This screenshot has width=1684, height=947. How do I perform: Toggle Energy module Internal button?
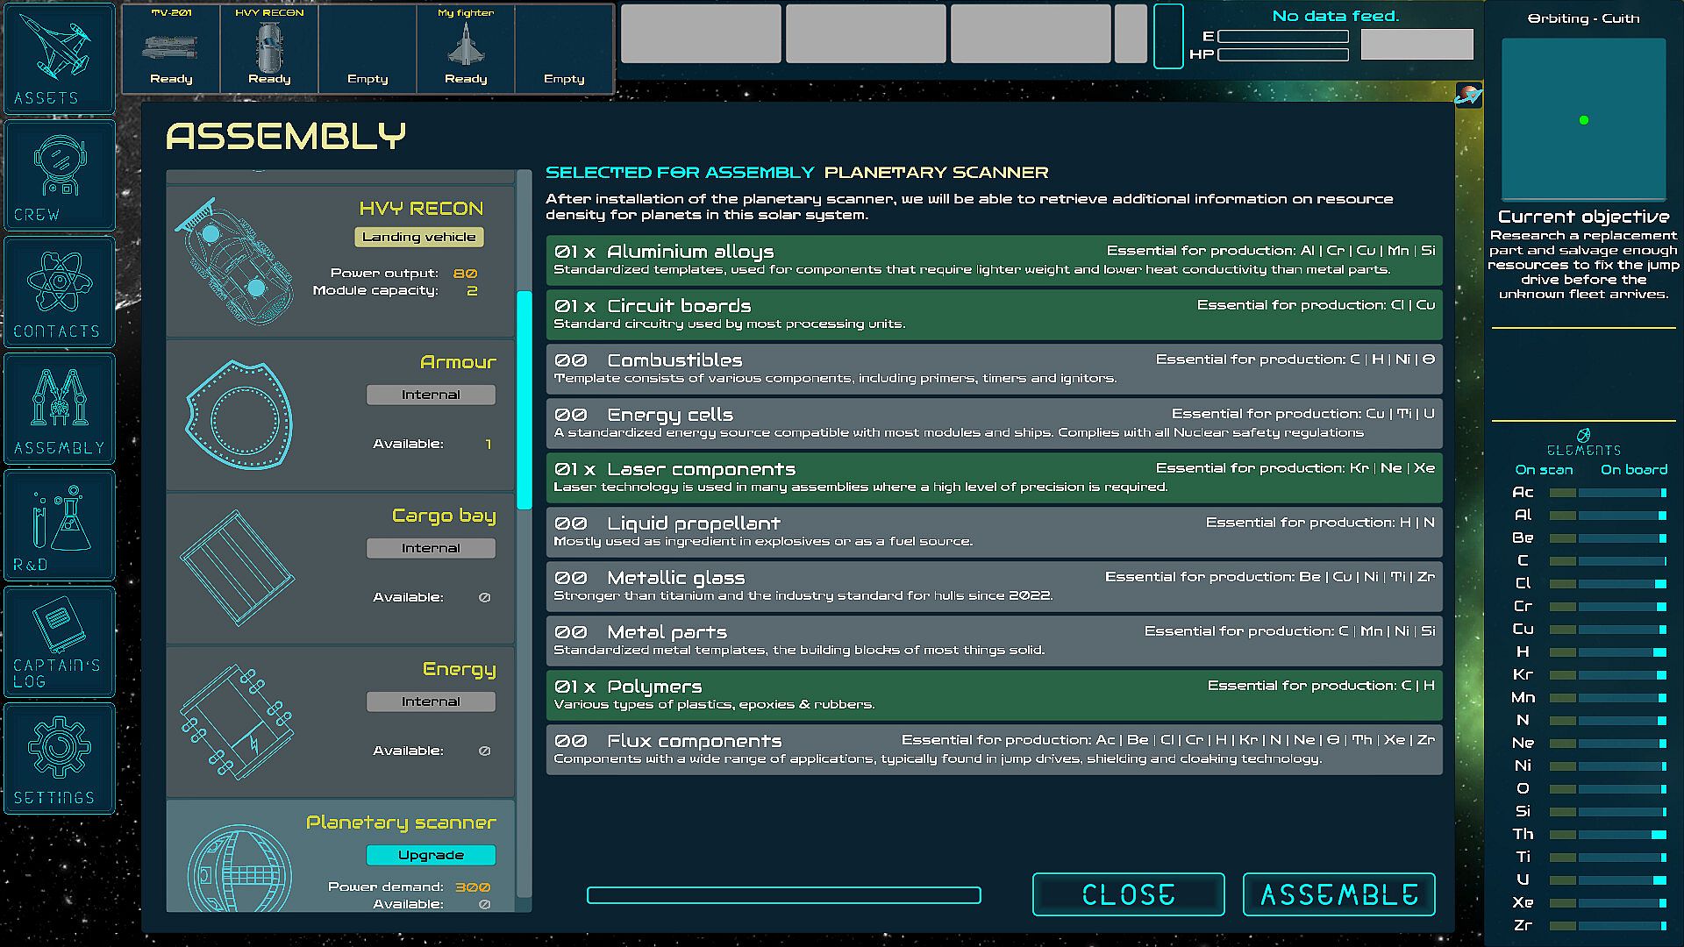[431, 701]
